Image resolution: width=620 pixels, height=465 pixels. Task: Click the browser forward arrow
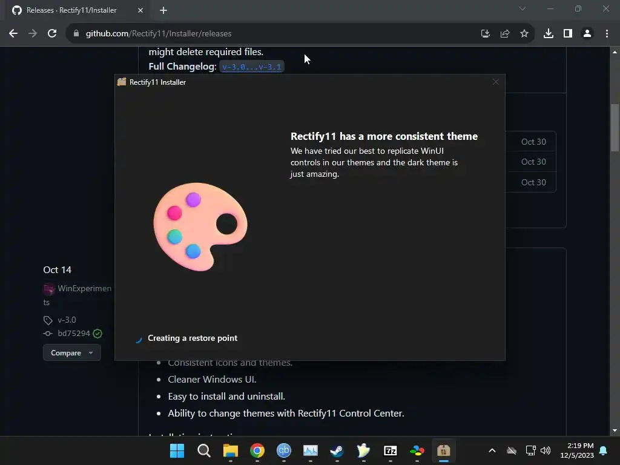point(33,34)
